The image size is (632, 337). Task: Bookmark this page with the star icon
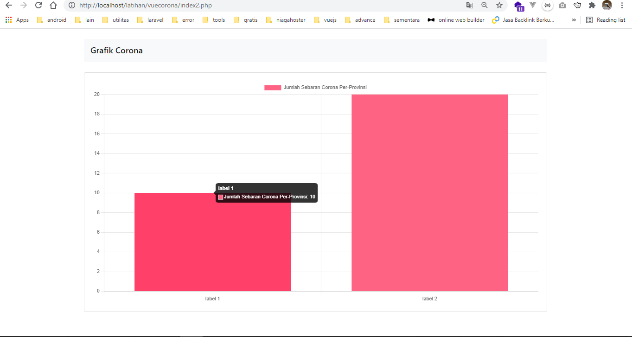[498, 6]
